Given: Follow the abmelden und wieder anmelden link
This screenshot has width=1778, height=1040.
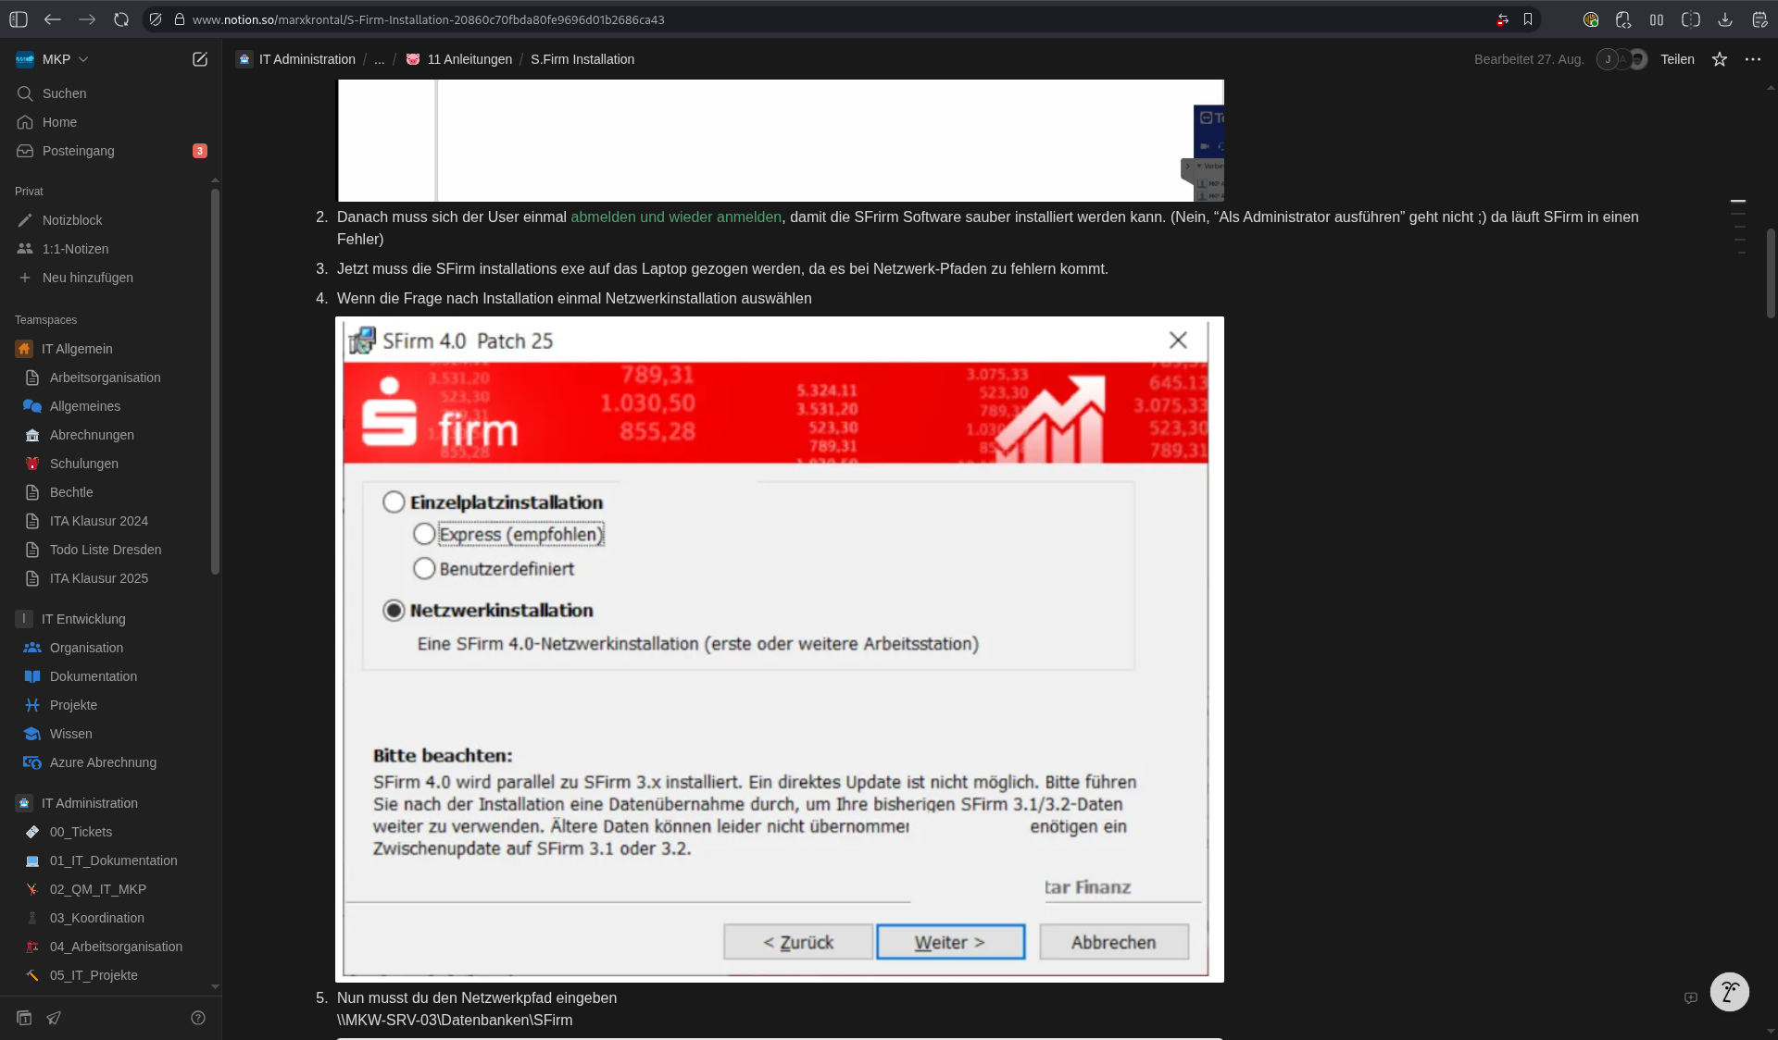Looking at the screenshot, I should pyautogui.click(x=676, y=217).
